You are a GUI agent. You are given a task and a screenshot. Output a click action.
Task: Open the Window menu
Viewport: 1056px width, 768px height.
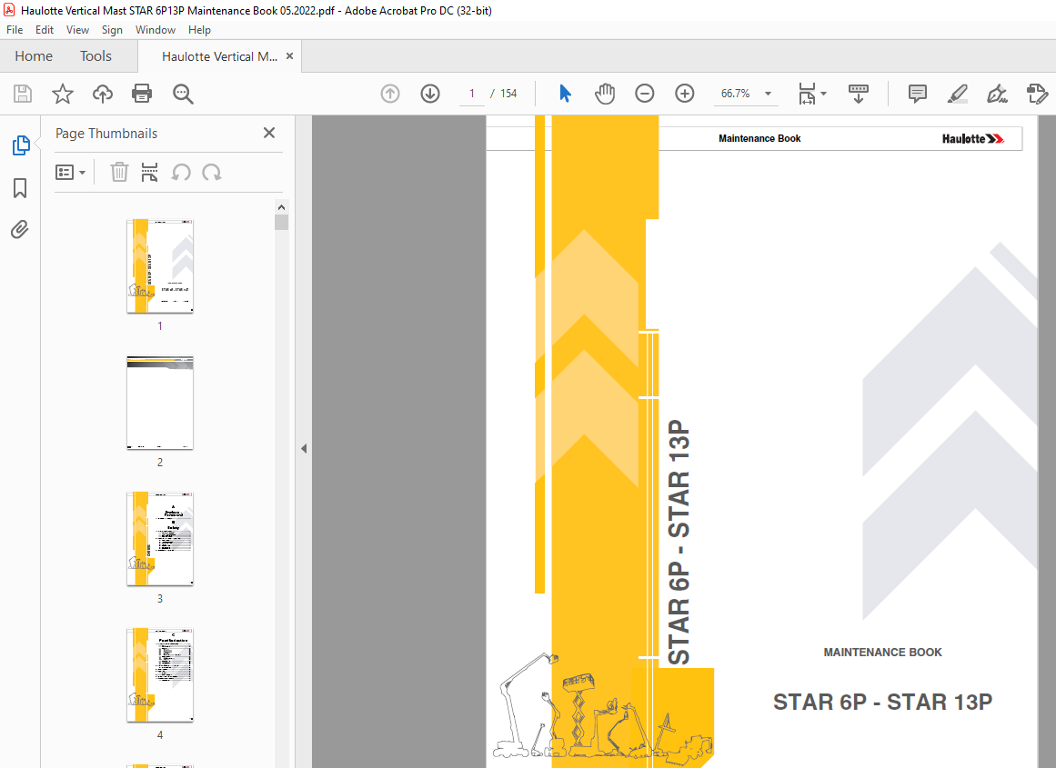pos(155,30)
